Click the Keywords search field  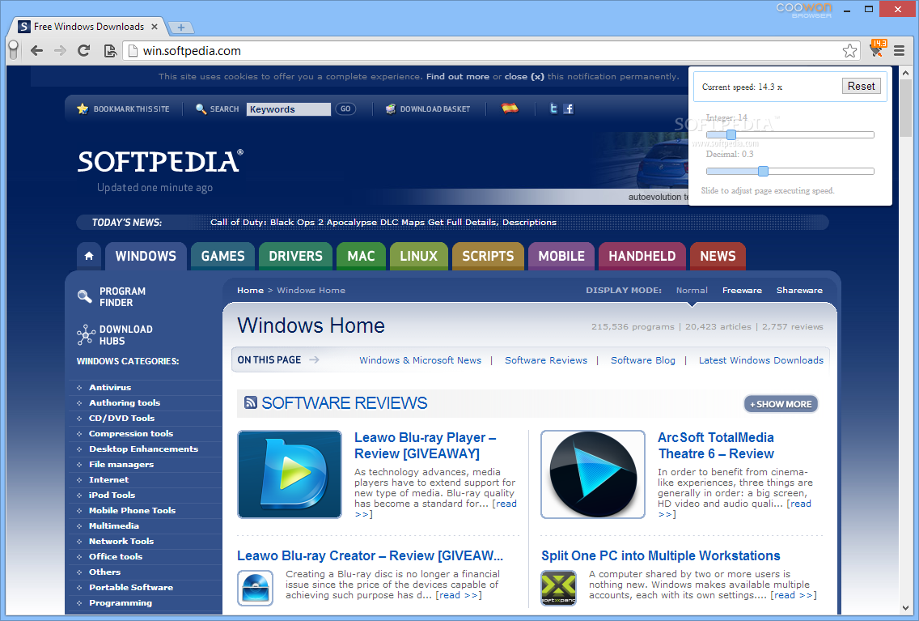point(288,109)
